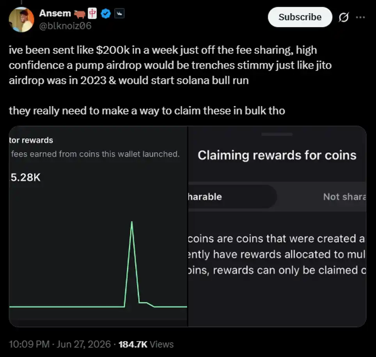This screenshot has width=376, height=357.
Task: Open the @blknoiz06 handle link
Action: 65,26
